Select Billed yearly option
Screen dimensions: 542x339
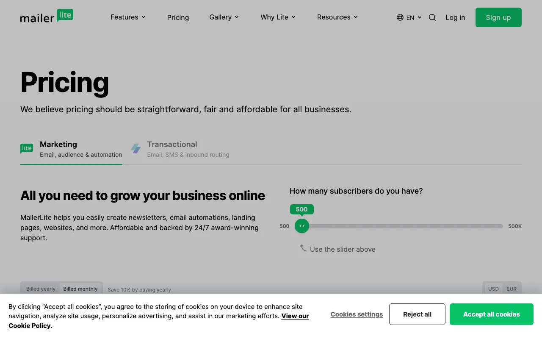pos(41,289)
